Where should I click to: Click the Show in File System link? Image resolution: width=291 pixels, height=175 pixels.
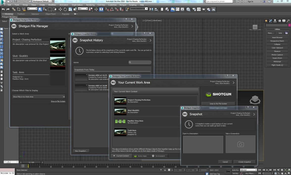(x=58, y=101)
